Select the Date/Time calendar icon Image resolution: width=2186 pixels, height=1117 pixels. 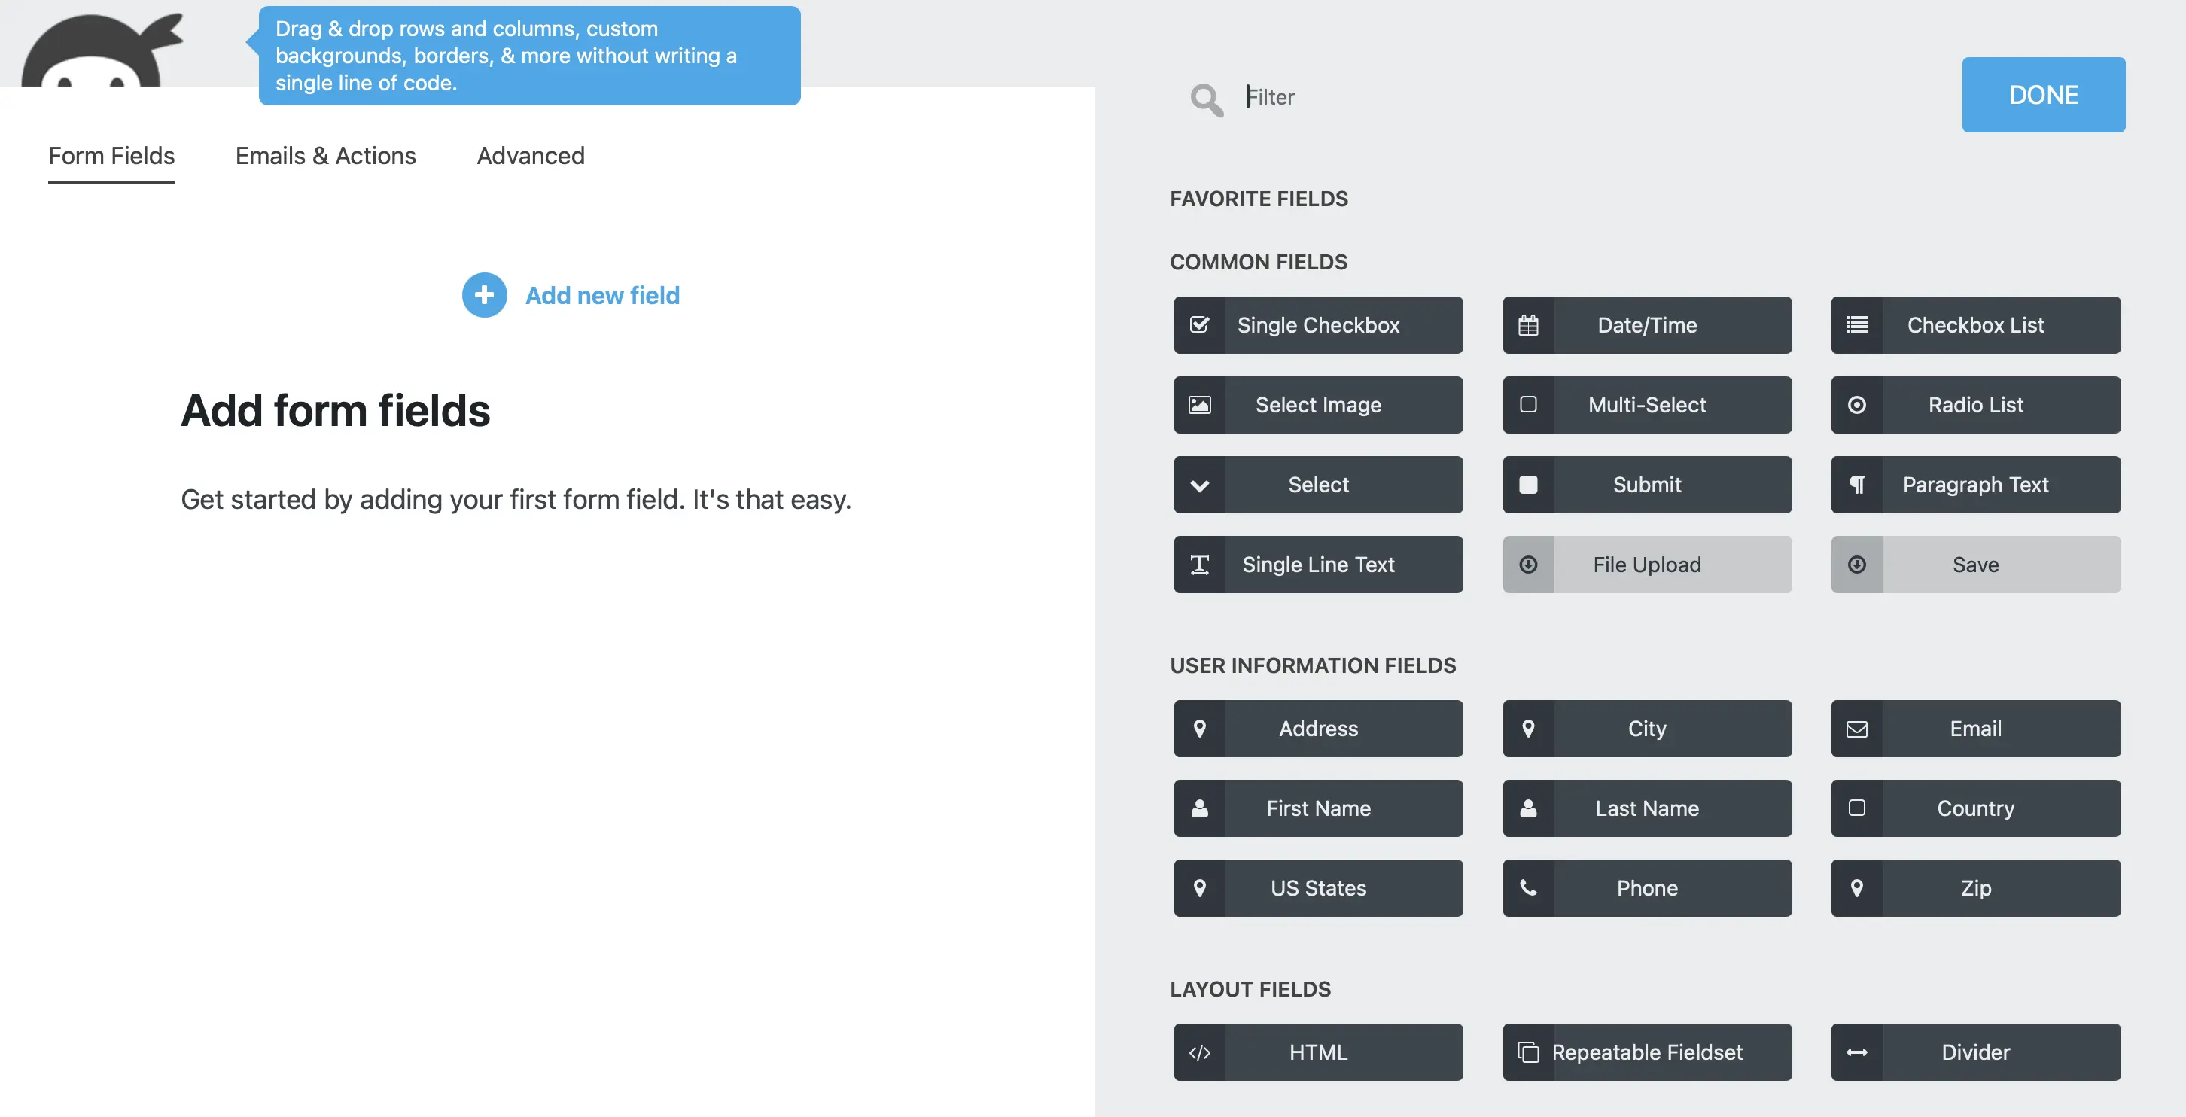pyautogui.click(x=1529, y=325)
